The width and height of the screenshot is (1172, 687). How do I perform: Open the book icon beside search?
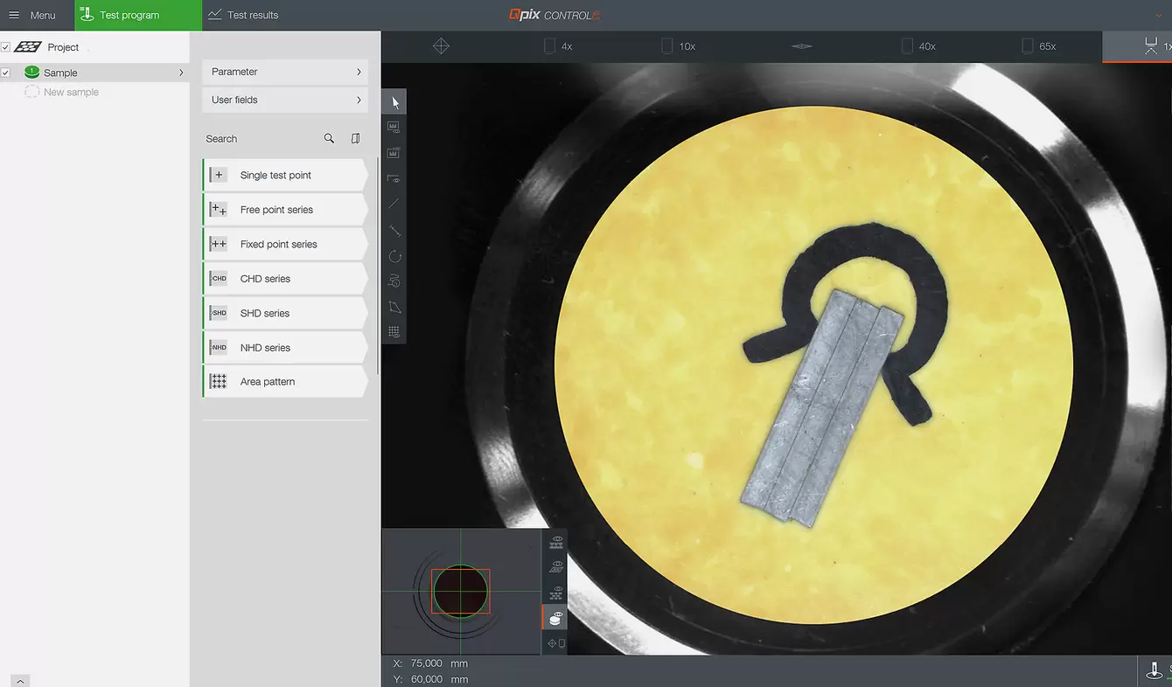tap(355, 138)
